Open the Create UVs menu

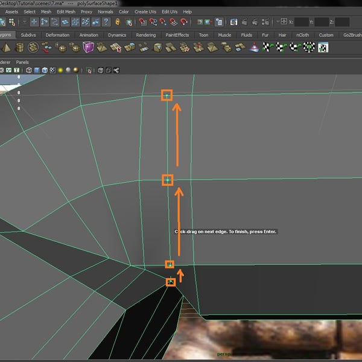tap(145, 11)
